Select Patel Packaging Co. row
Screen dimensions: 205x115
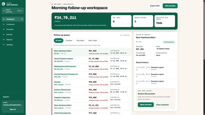point(92,113)
